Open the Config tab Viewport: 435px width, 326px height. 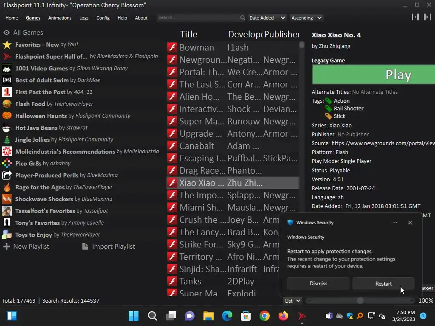coord(103,18)
